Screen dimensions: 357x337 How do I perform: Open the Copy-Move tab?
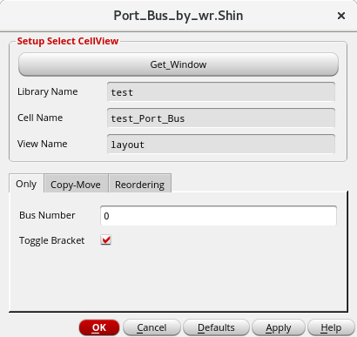point(76,184)
